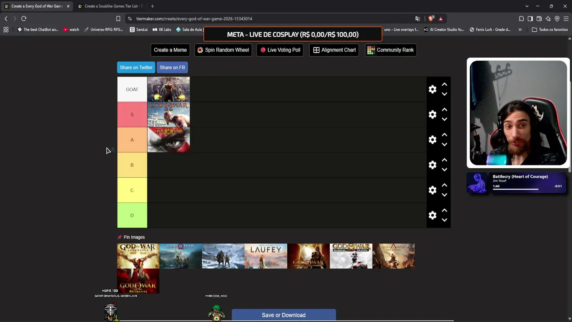572x322 pixels.
Task: Open the browser hamburger menu
Action: point(566,19)
